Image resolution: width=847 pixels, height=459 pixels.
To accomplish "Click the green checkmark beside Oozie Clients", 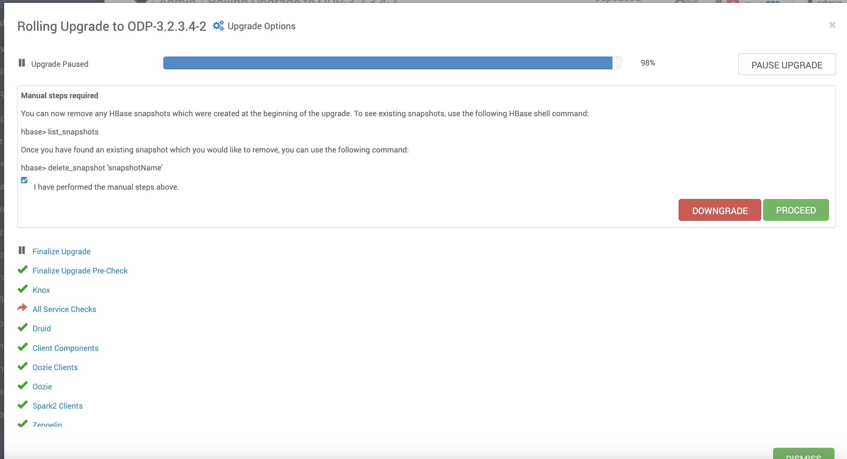I will point(23,366).
